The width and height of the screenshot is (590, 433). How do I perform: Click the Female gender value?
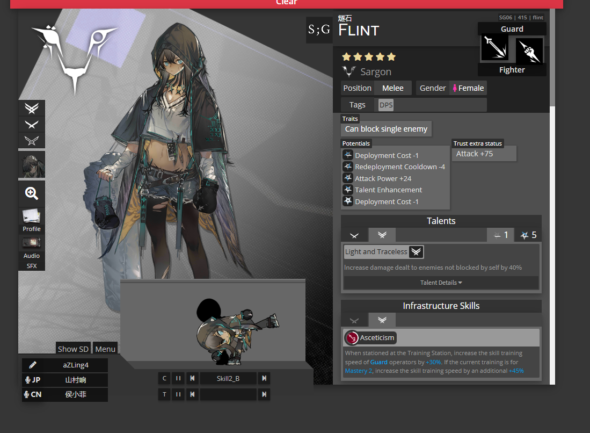point(468,88)
